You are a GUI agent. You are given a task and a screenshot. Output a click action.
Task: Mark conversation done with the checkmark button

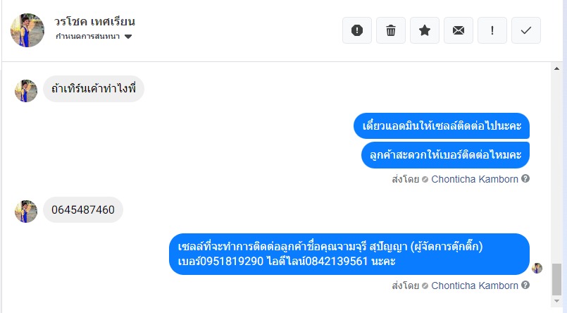click(x=525, y=30)
